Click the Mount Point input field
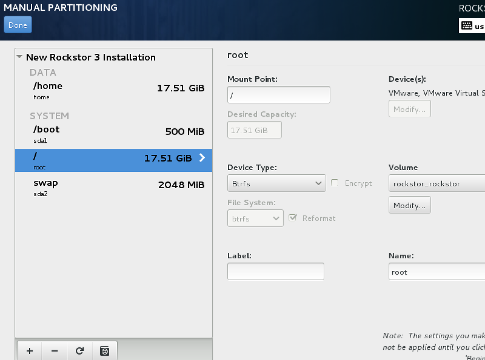 pos(279,95)
